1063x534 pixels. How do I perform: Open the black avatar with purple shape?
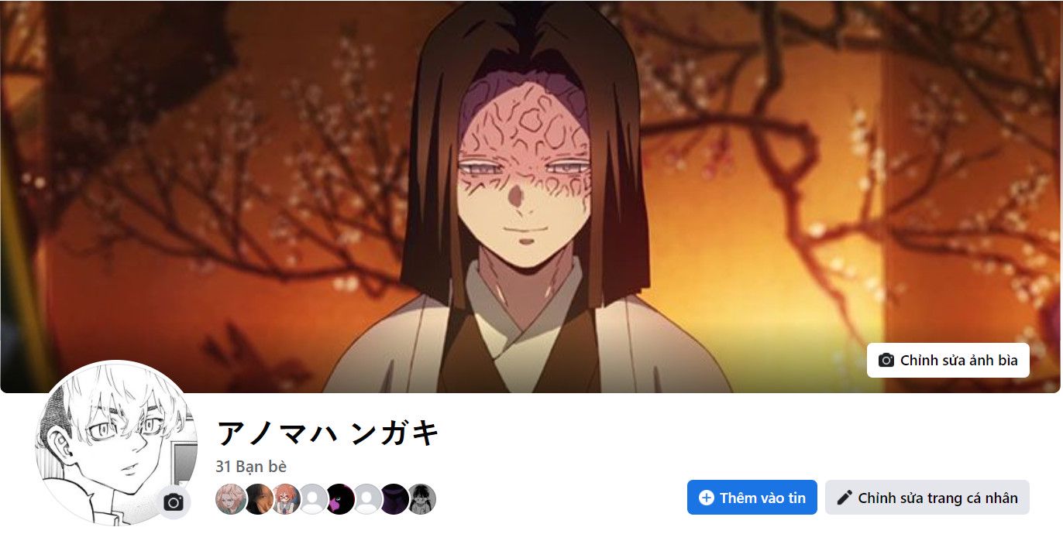[x=340, y=499]
